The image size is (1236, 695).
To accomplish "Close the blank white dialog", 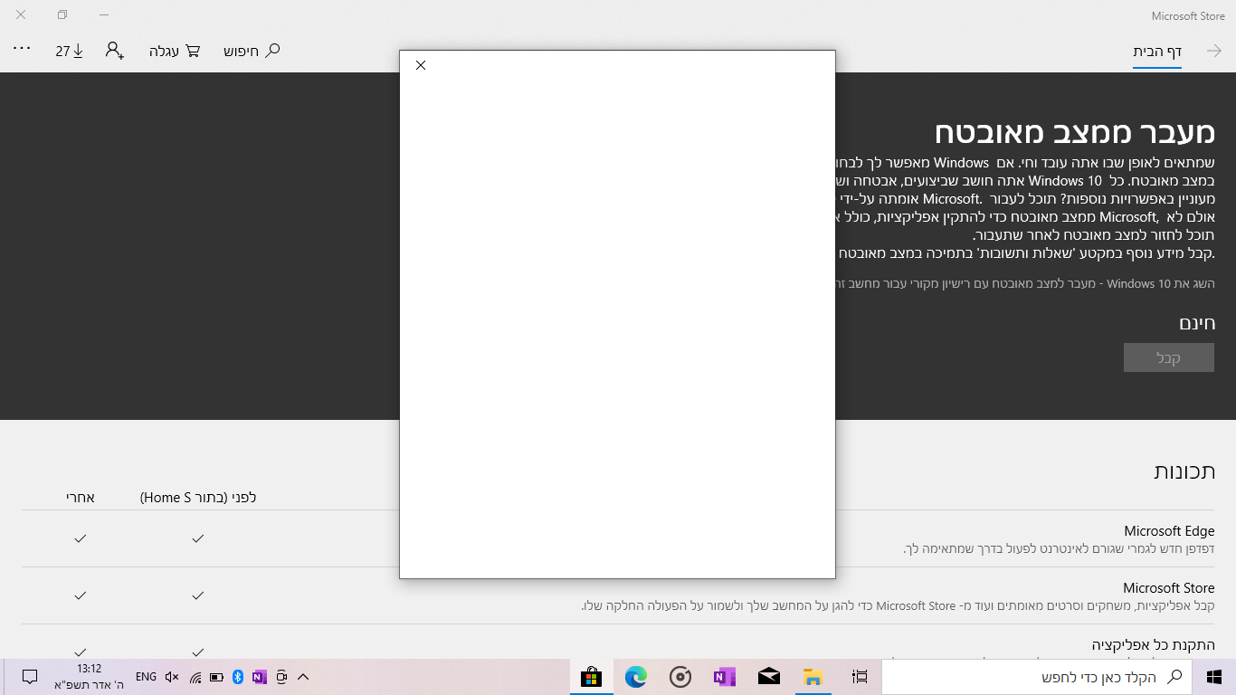I will pos(420,65).
